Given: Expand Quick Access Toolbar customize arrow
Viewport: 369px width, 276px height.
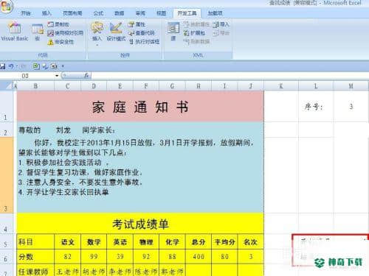Looking at the screenshot, I should (x=63, y=66).
